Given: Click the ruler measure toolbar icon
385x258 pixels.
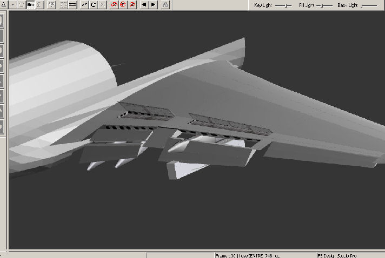Looking at the screenshot, I should tap(72, 5).
